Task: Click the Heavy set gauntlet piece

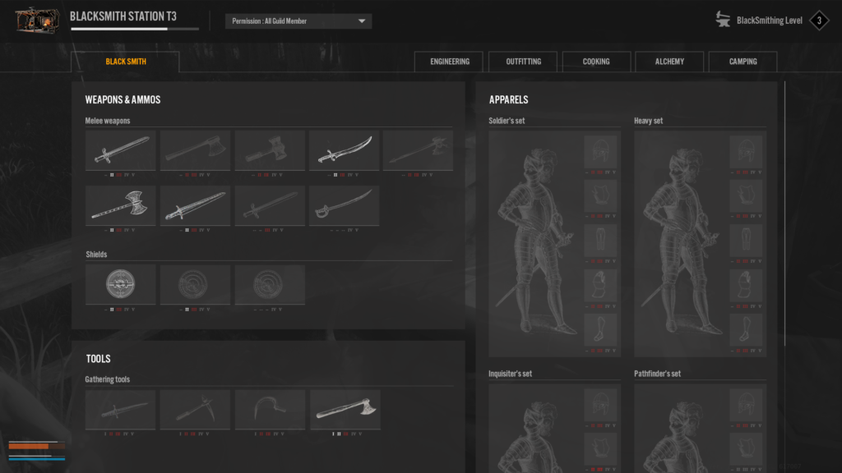Action: click(746, 284)
